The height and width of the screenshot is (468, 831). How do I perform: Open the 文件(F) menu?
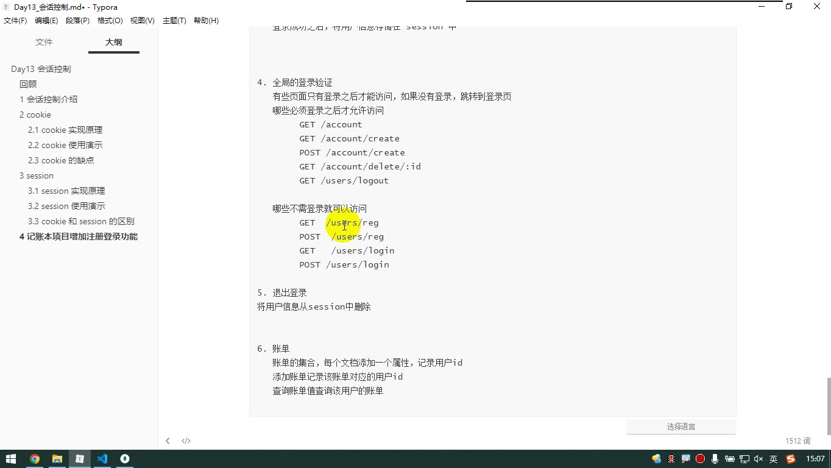[15, 20]
